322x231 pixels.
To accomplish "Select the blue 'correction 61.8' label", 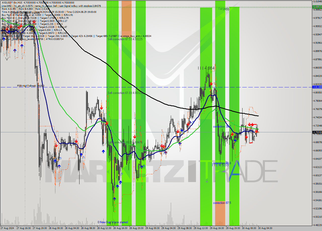I will coord(222,163).
